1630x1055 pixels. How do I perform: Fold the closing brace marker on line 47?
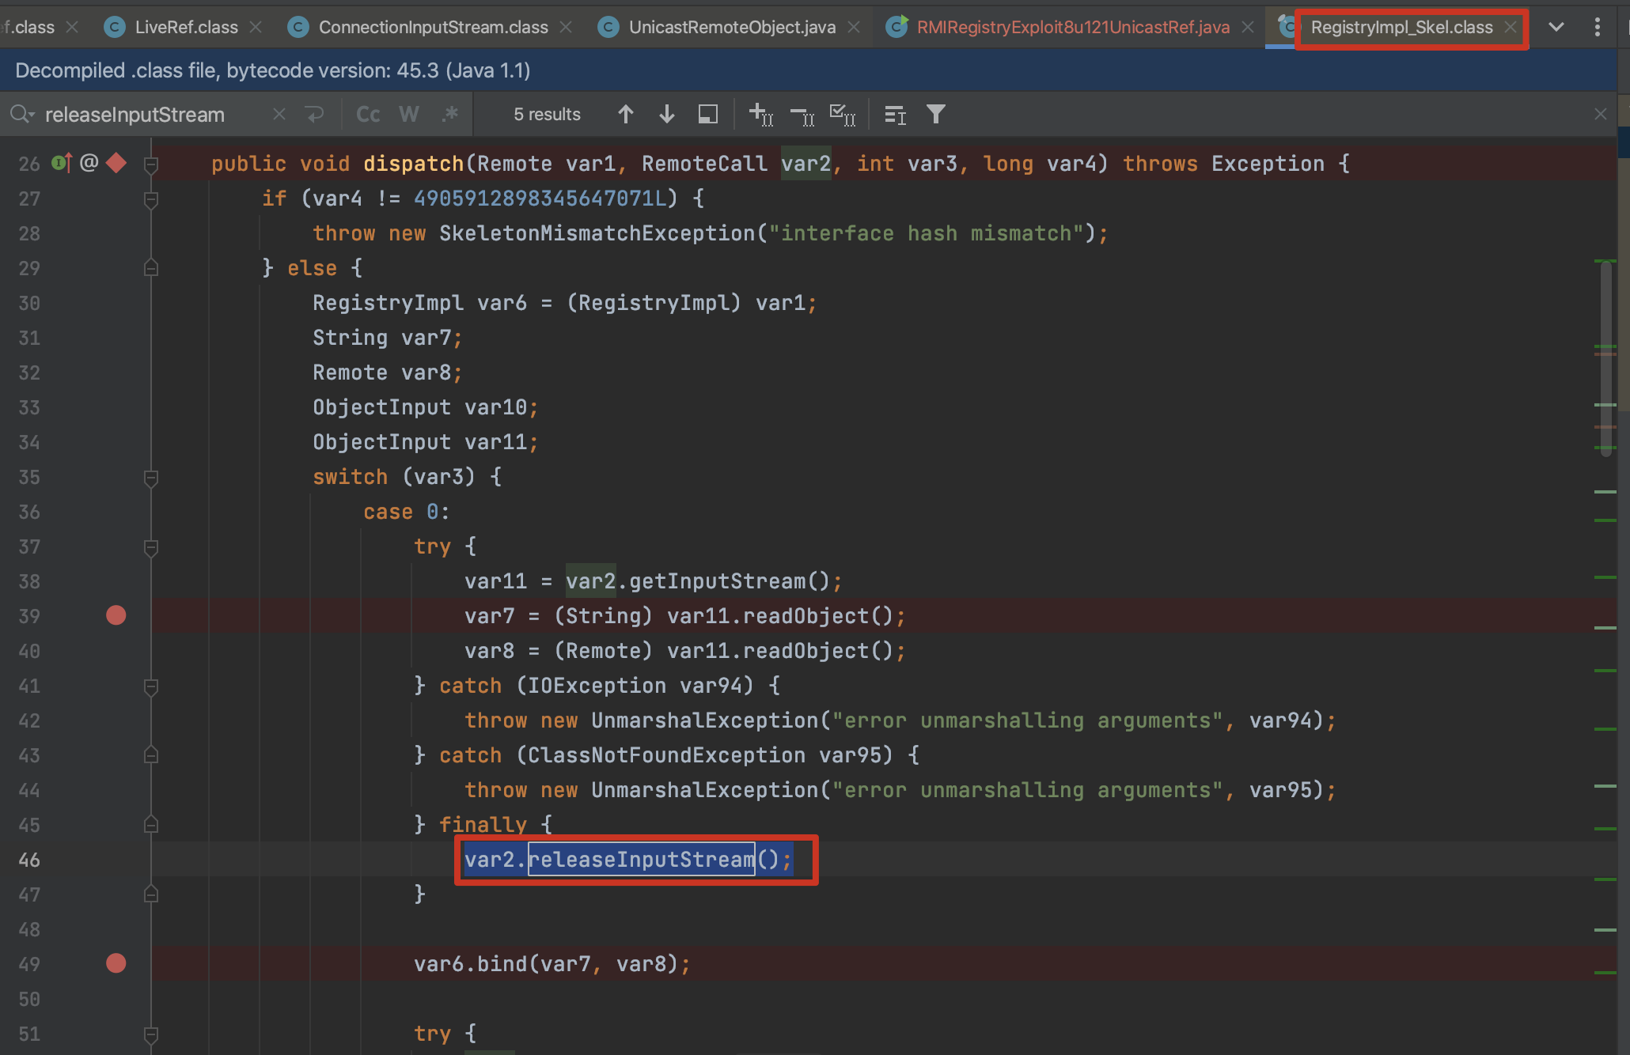[x=151, y=894]
